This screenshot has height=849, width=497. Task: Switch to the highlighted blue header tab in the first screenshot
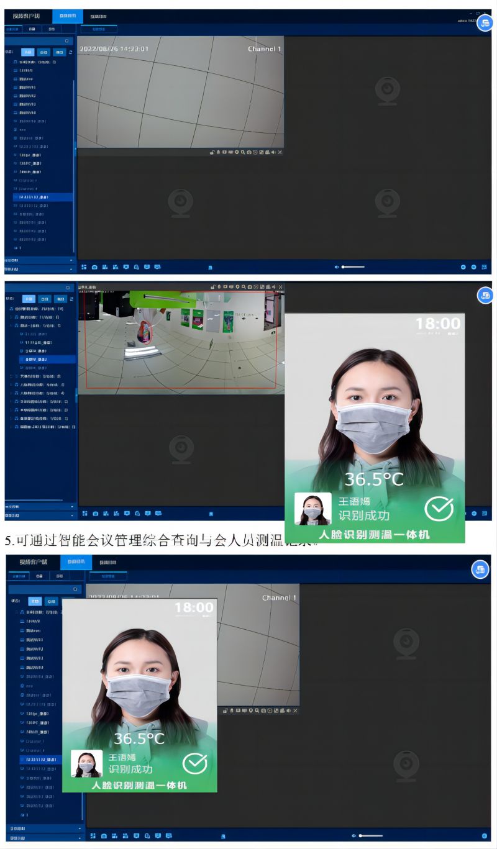(x=67, y=16)
